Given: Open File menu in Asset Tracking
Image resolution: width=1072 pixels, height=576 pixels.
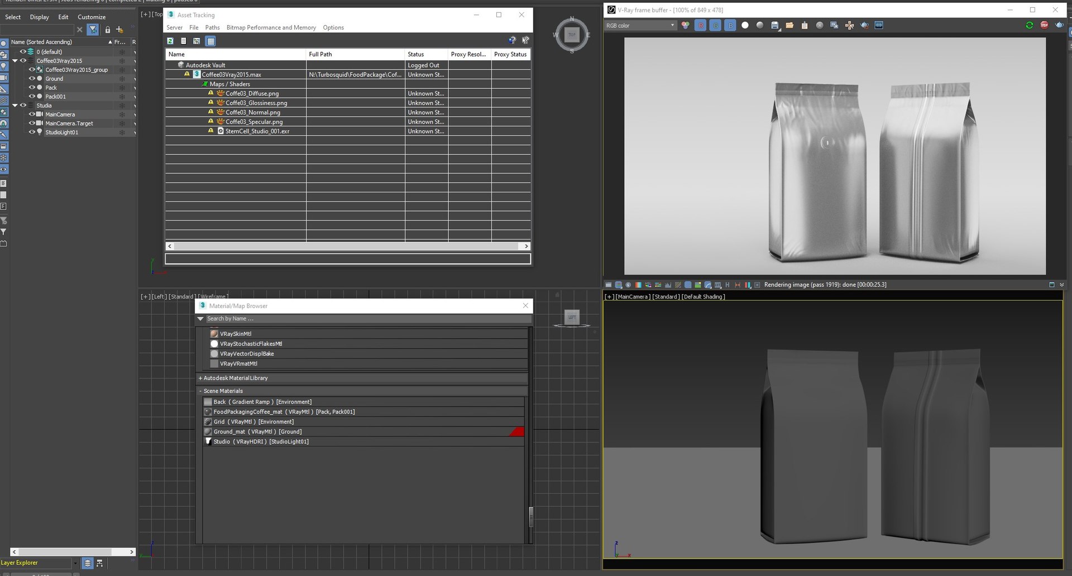Looking at the screenshot, I should coord(194,27).
